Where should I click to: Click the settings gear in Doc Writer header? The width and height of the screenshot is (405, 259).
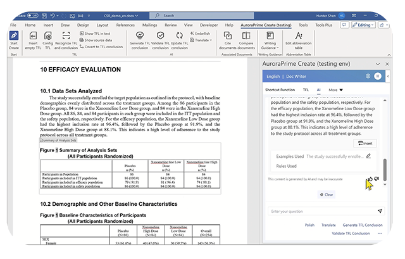click(x=368, y=76)
